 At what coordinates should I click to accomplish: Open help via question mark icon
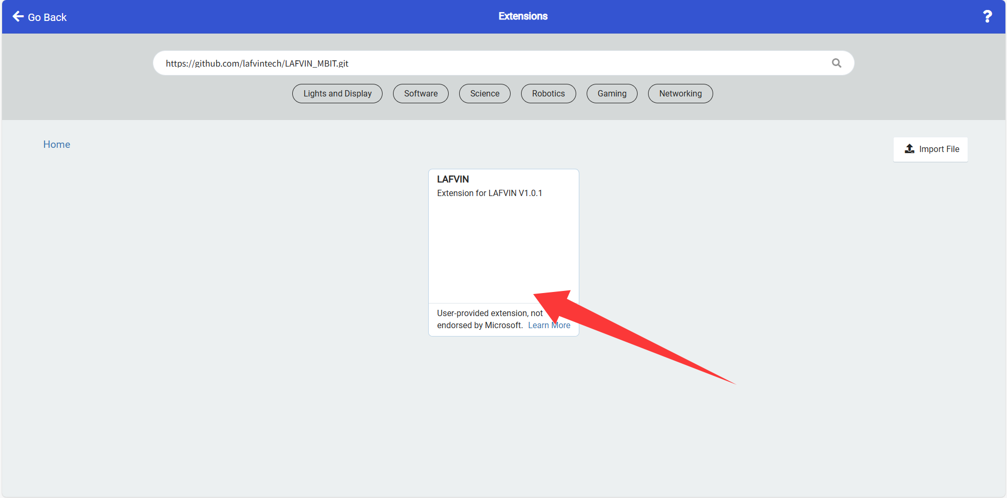pos(987,17)
